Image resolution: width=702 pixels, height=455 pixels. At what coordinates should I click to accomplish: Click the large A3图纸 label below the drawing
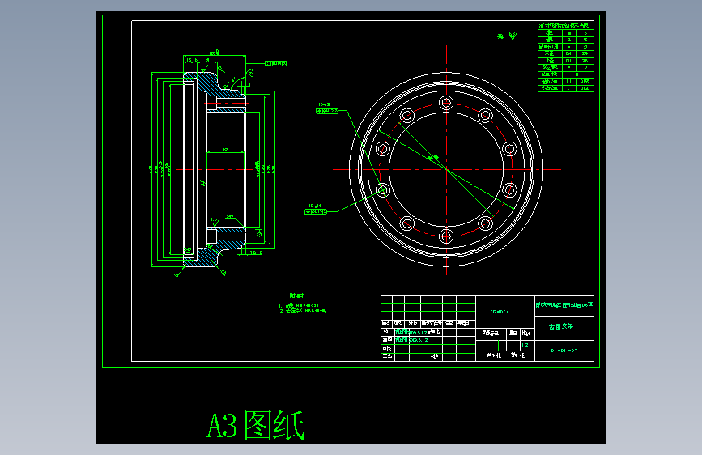tap(256, 425)
